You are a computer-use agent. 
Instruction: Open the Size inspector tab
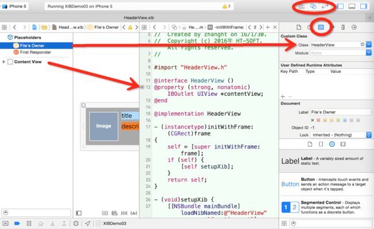tap(343, 28)
